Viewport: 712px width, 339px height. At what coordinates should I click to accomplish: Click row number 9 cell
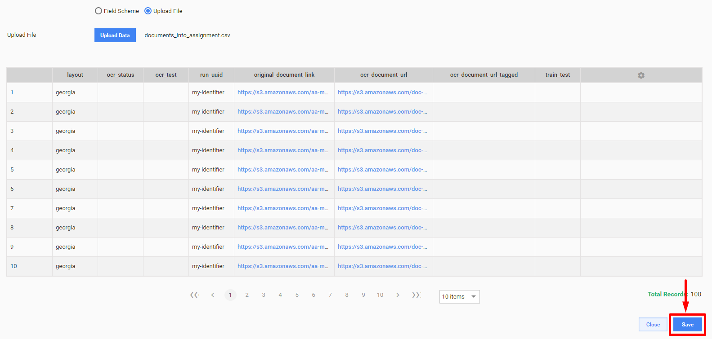coord(30,247)
